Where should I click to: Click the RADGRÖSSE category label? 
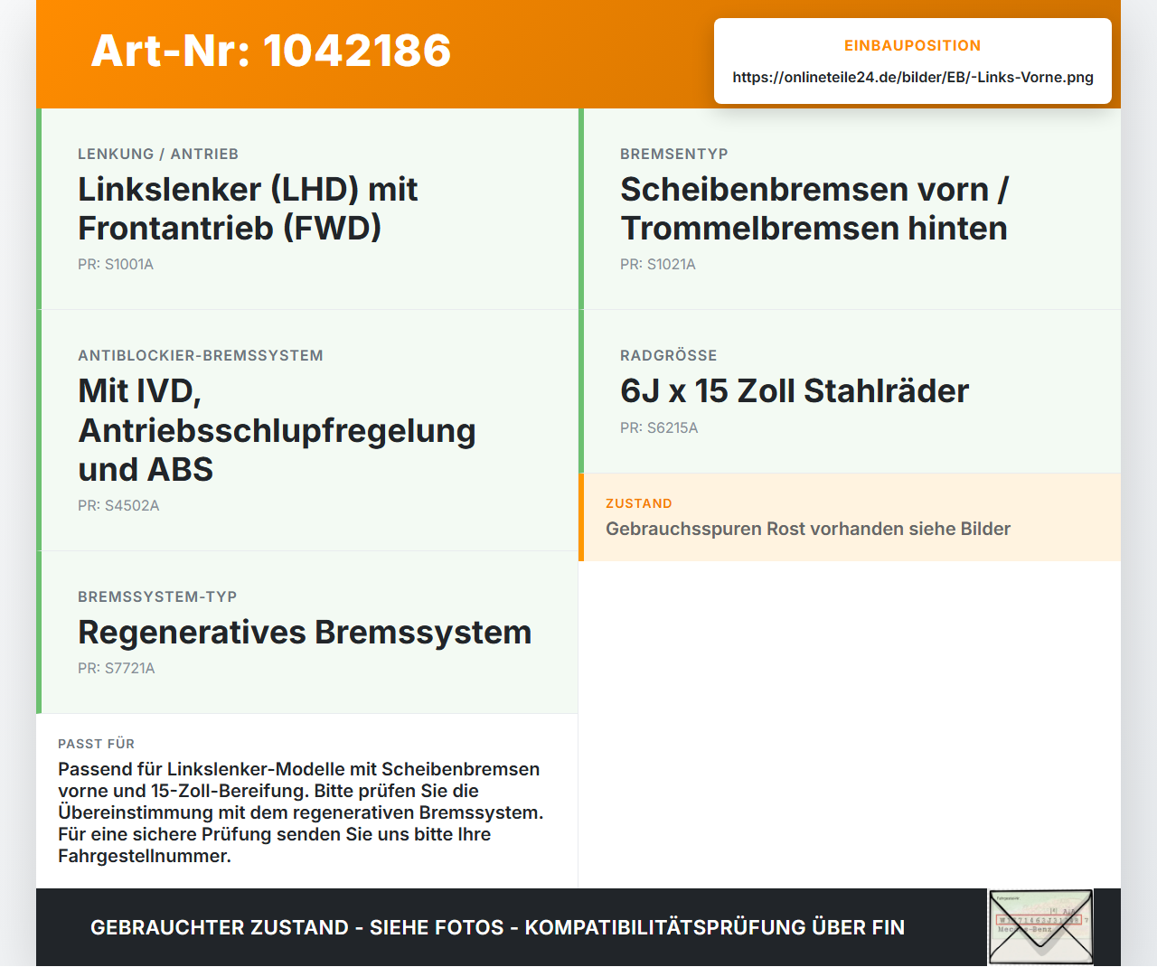coord(669,356)
